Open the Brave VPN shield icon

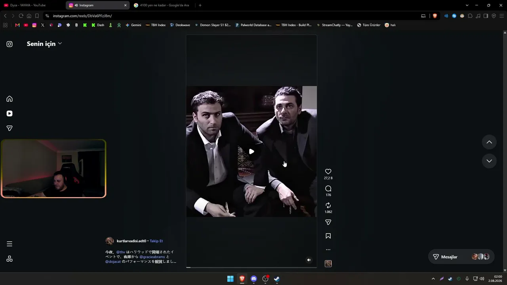[494, 16]
